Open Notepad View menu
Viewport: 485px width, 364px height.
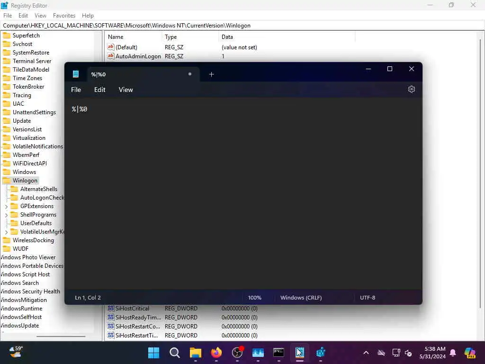126,90
